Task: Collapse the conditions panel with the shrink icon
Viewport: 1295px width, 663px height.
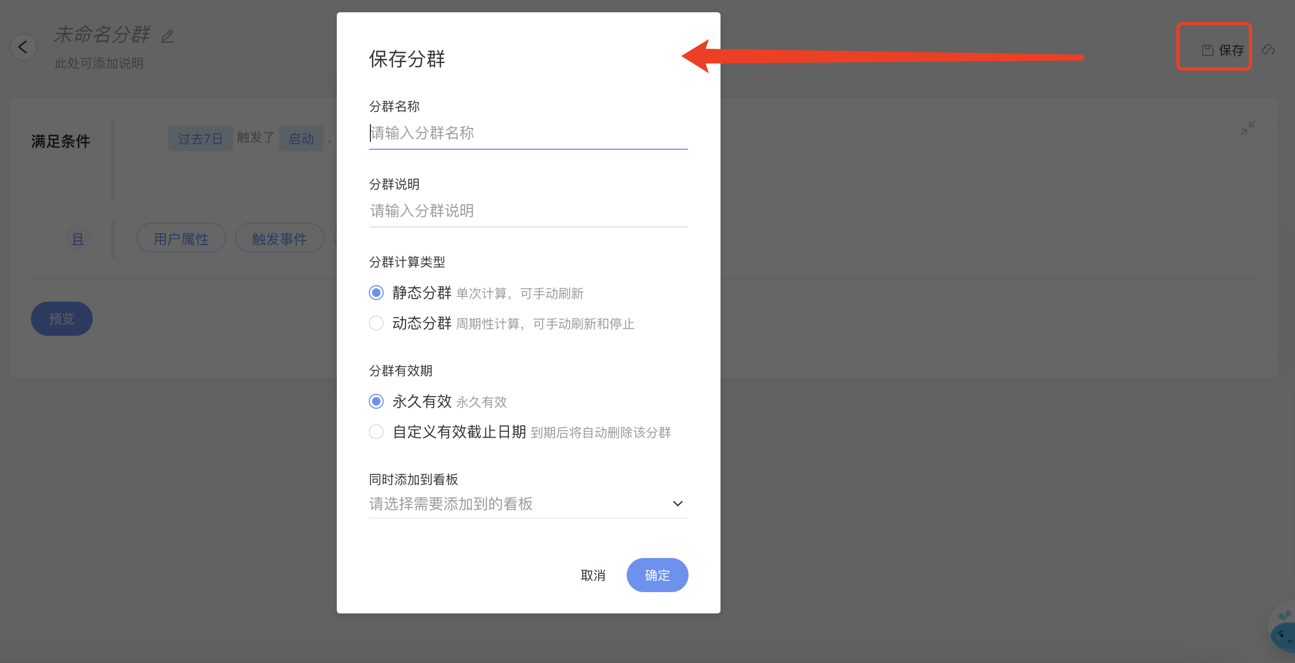Action: [1248, 128]
